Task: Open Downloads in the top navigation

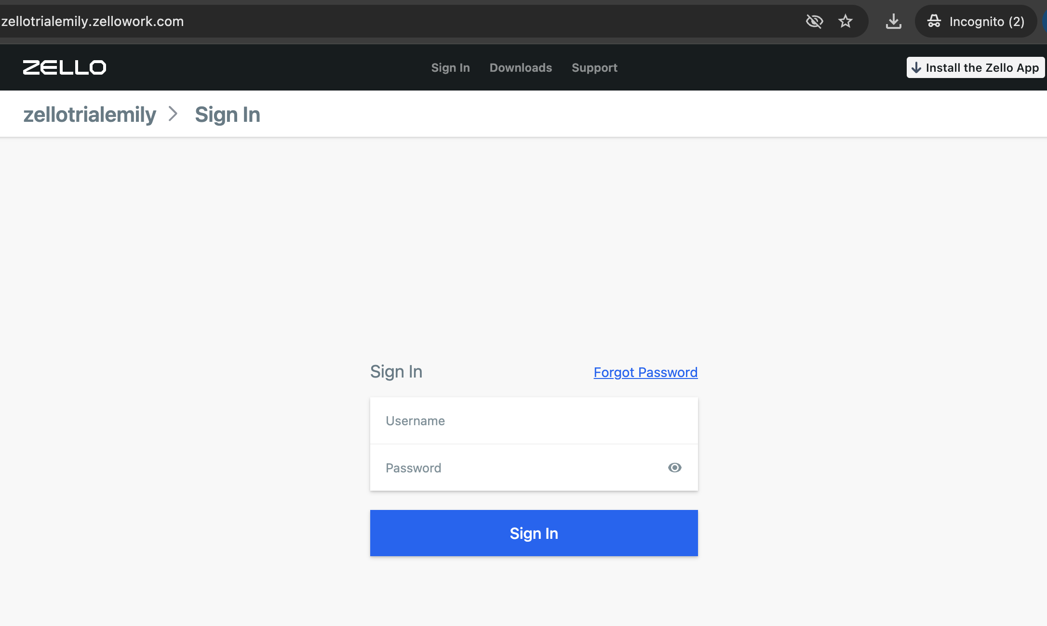Action: (x=521, y=67)
